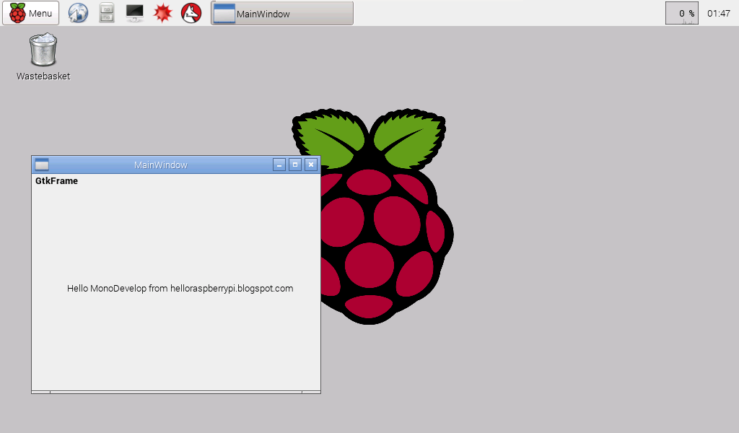Viewport: 739px width, 433px height.
Task: Select the MainWindow taskbar entry
Action: (x=281, y=12)
